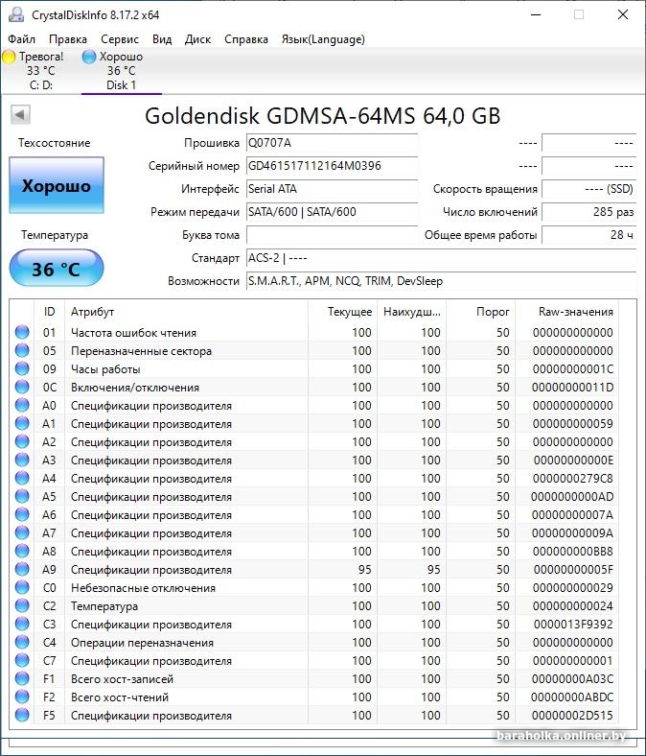Click the Хорошо health status button
This screenshot has width=646, height=756.
point(57,185)
